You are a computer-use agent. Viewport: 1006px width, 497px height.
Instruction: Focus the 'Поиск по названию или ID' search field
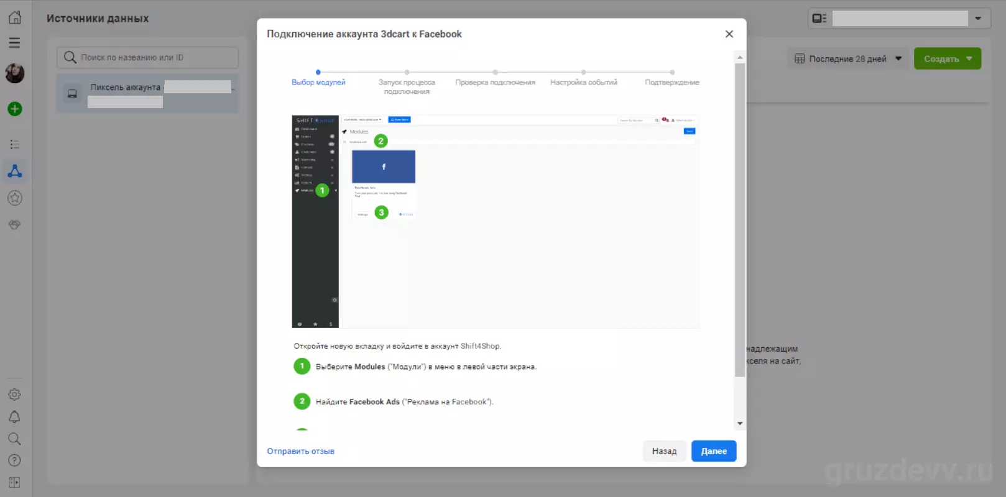tap(147, 58)
